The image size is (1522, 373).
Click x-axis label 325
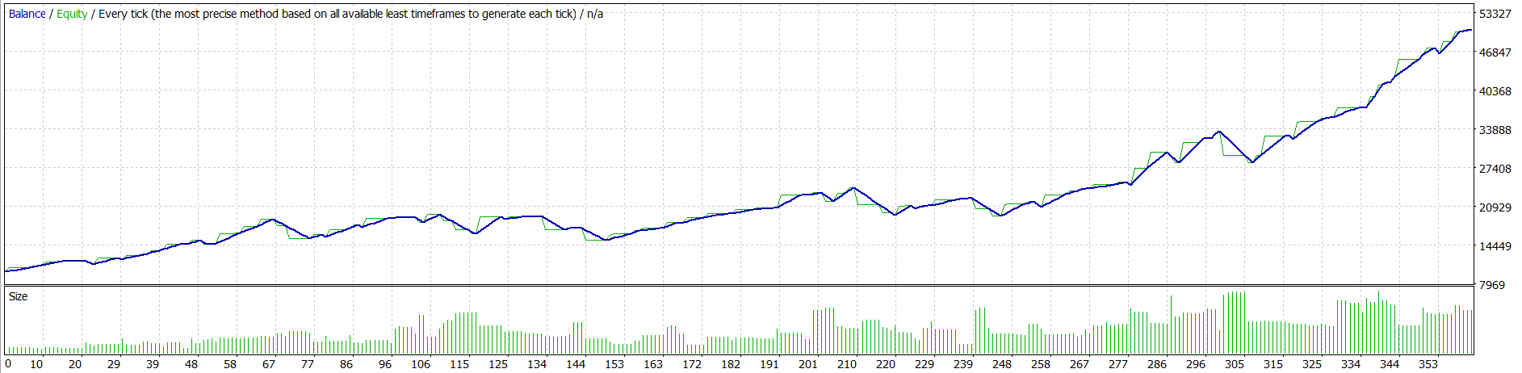pyautogui.click(x=1312, y=364)
